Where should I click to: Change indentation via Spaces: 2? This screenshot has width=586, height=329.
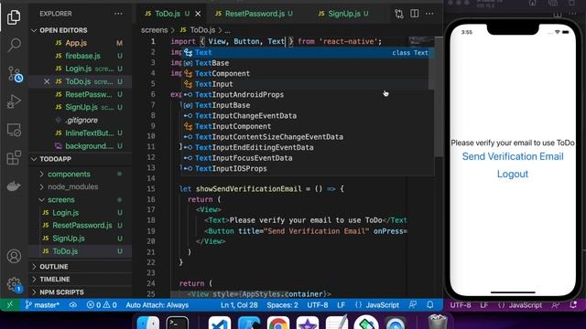[282, 305]
